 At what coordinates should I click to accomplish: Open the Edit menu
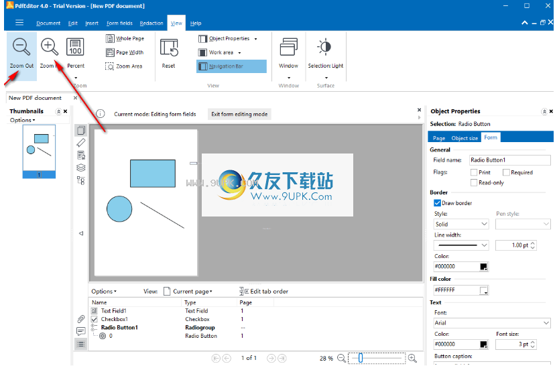tap(72, 23)
